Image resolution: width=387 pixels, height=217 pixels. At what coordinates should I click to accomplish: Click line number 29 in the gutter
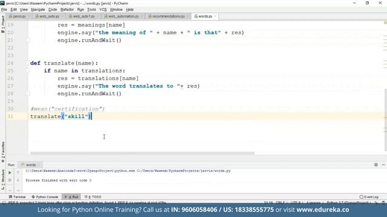pyautogui.click(x=10, y=101)
